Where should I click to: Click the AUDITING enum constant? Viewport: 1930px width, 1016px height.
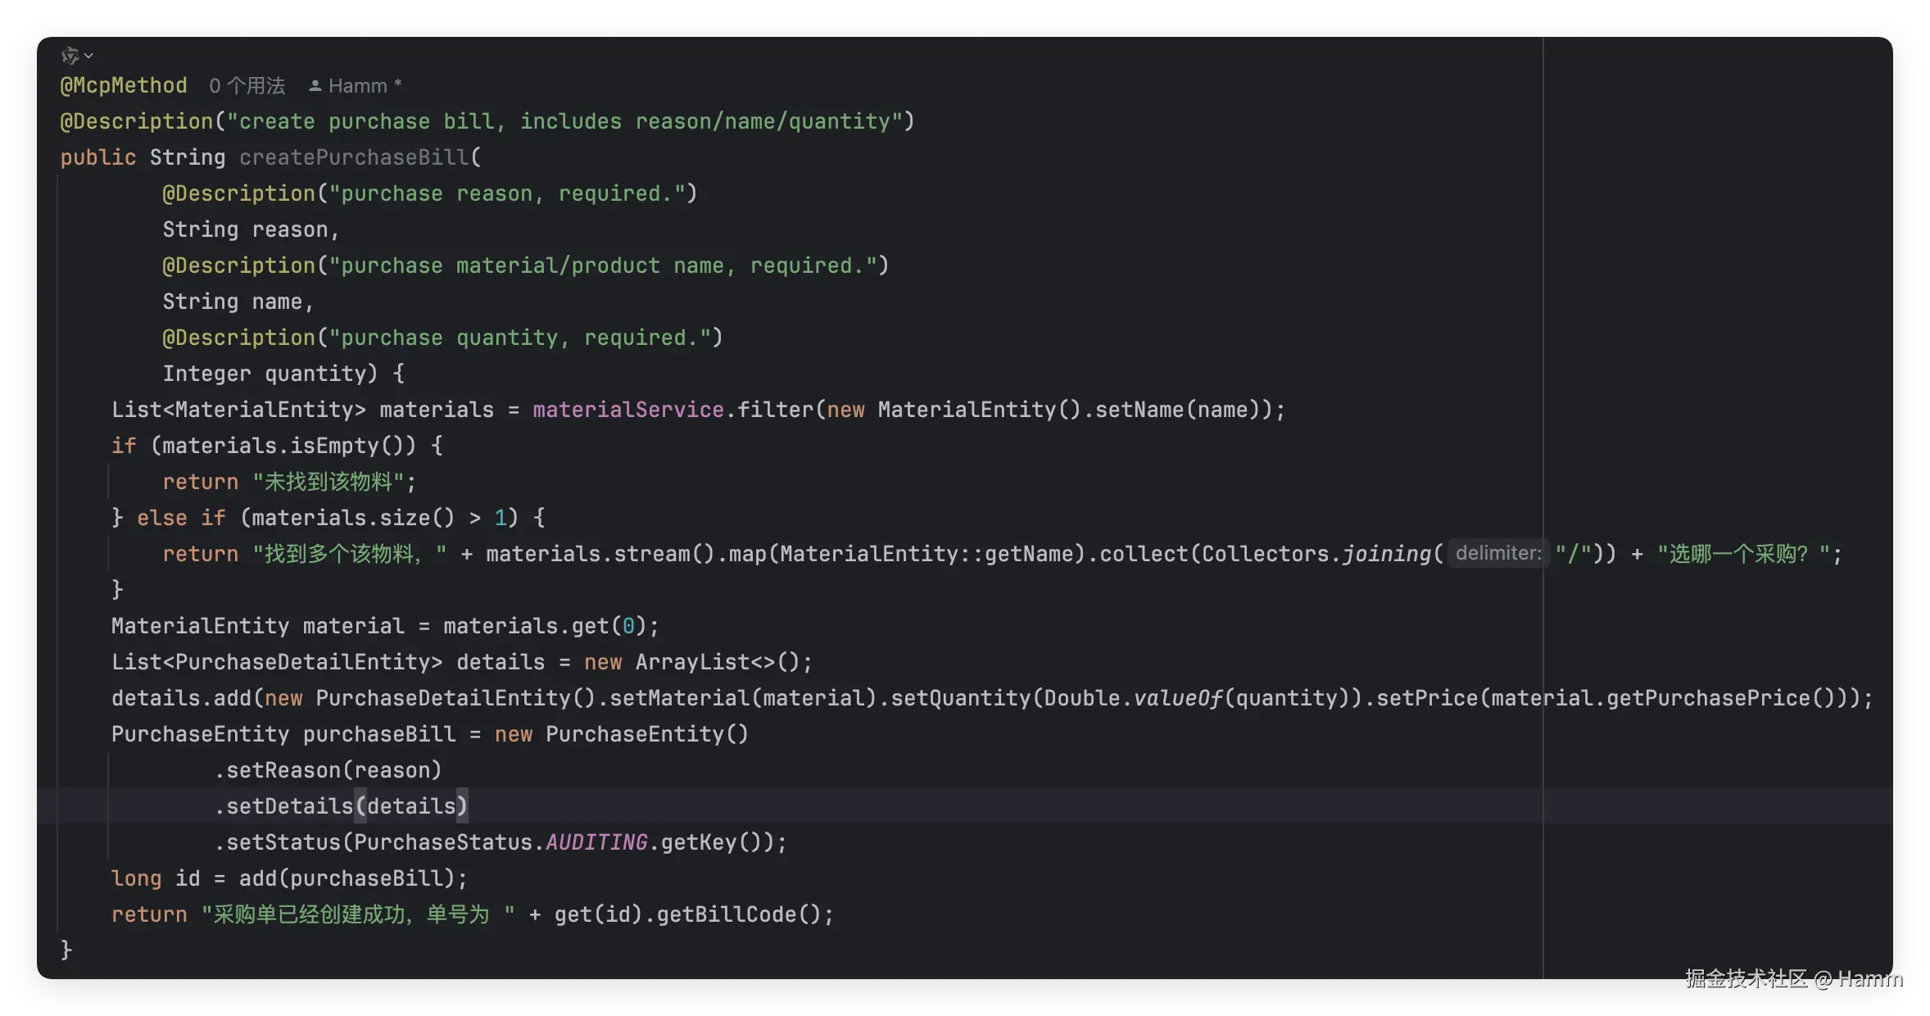pyautogui.click(x=596, y=842)
